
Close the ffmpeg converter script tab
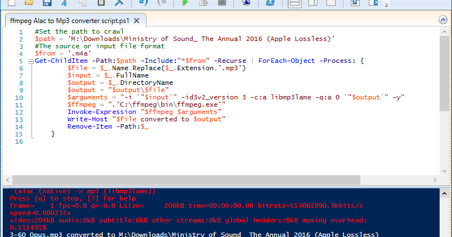137,21
